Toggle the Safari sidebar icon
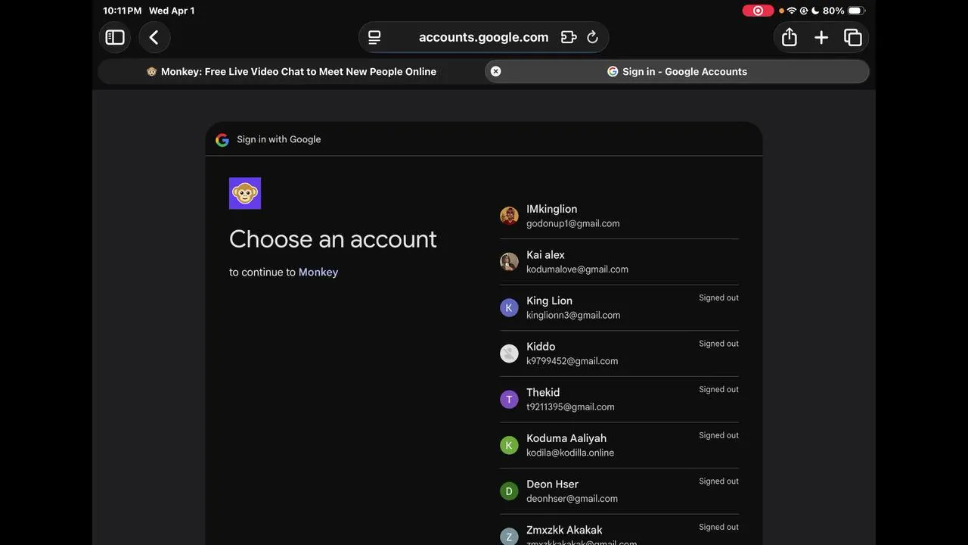The height and width of the screenshot is (545, 968). [x=115, y=37]
